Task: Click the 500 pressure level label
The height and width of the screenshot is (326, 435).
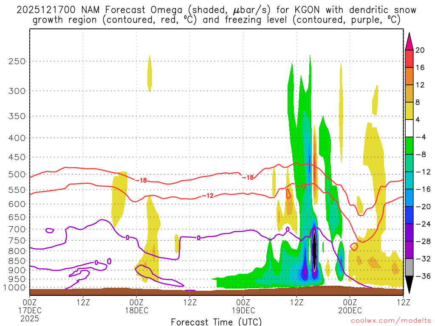Action: tap(17, 174)
